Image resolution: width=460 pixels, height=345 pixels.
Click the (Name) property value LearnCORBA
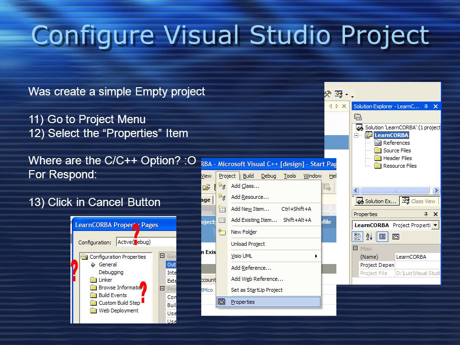417,257
